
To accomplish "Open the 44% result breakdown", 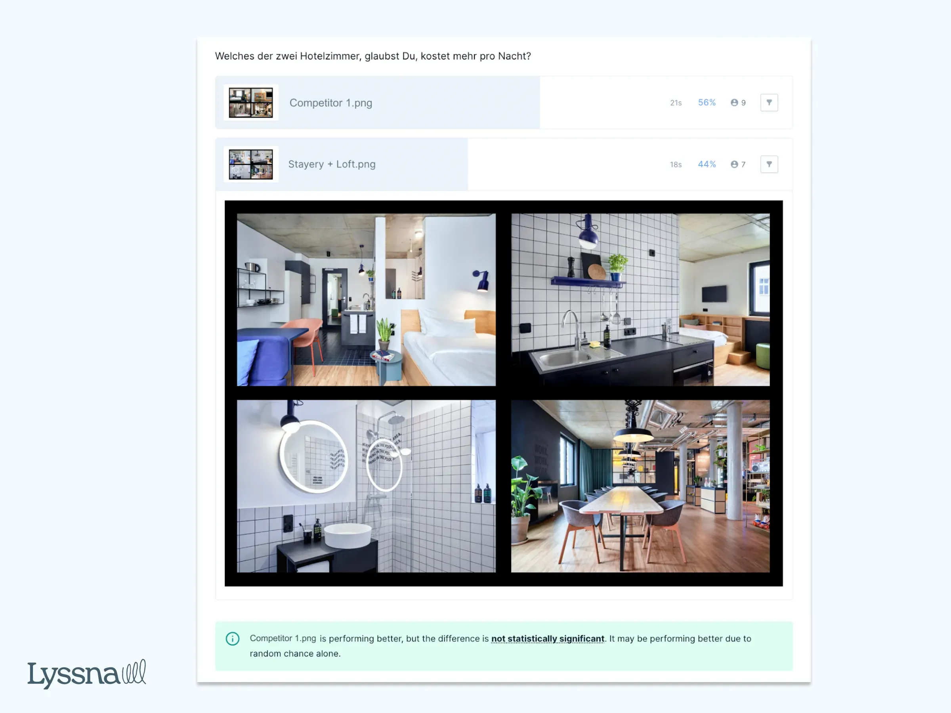I will click(707, 164).
